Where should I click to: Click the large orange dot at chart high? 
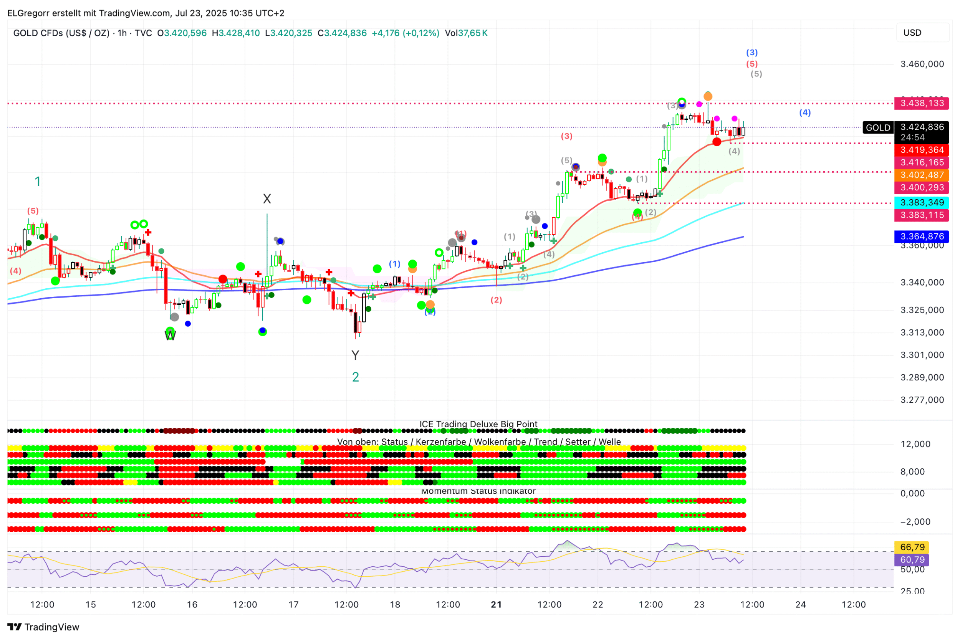[708, 96]
